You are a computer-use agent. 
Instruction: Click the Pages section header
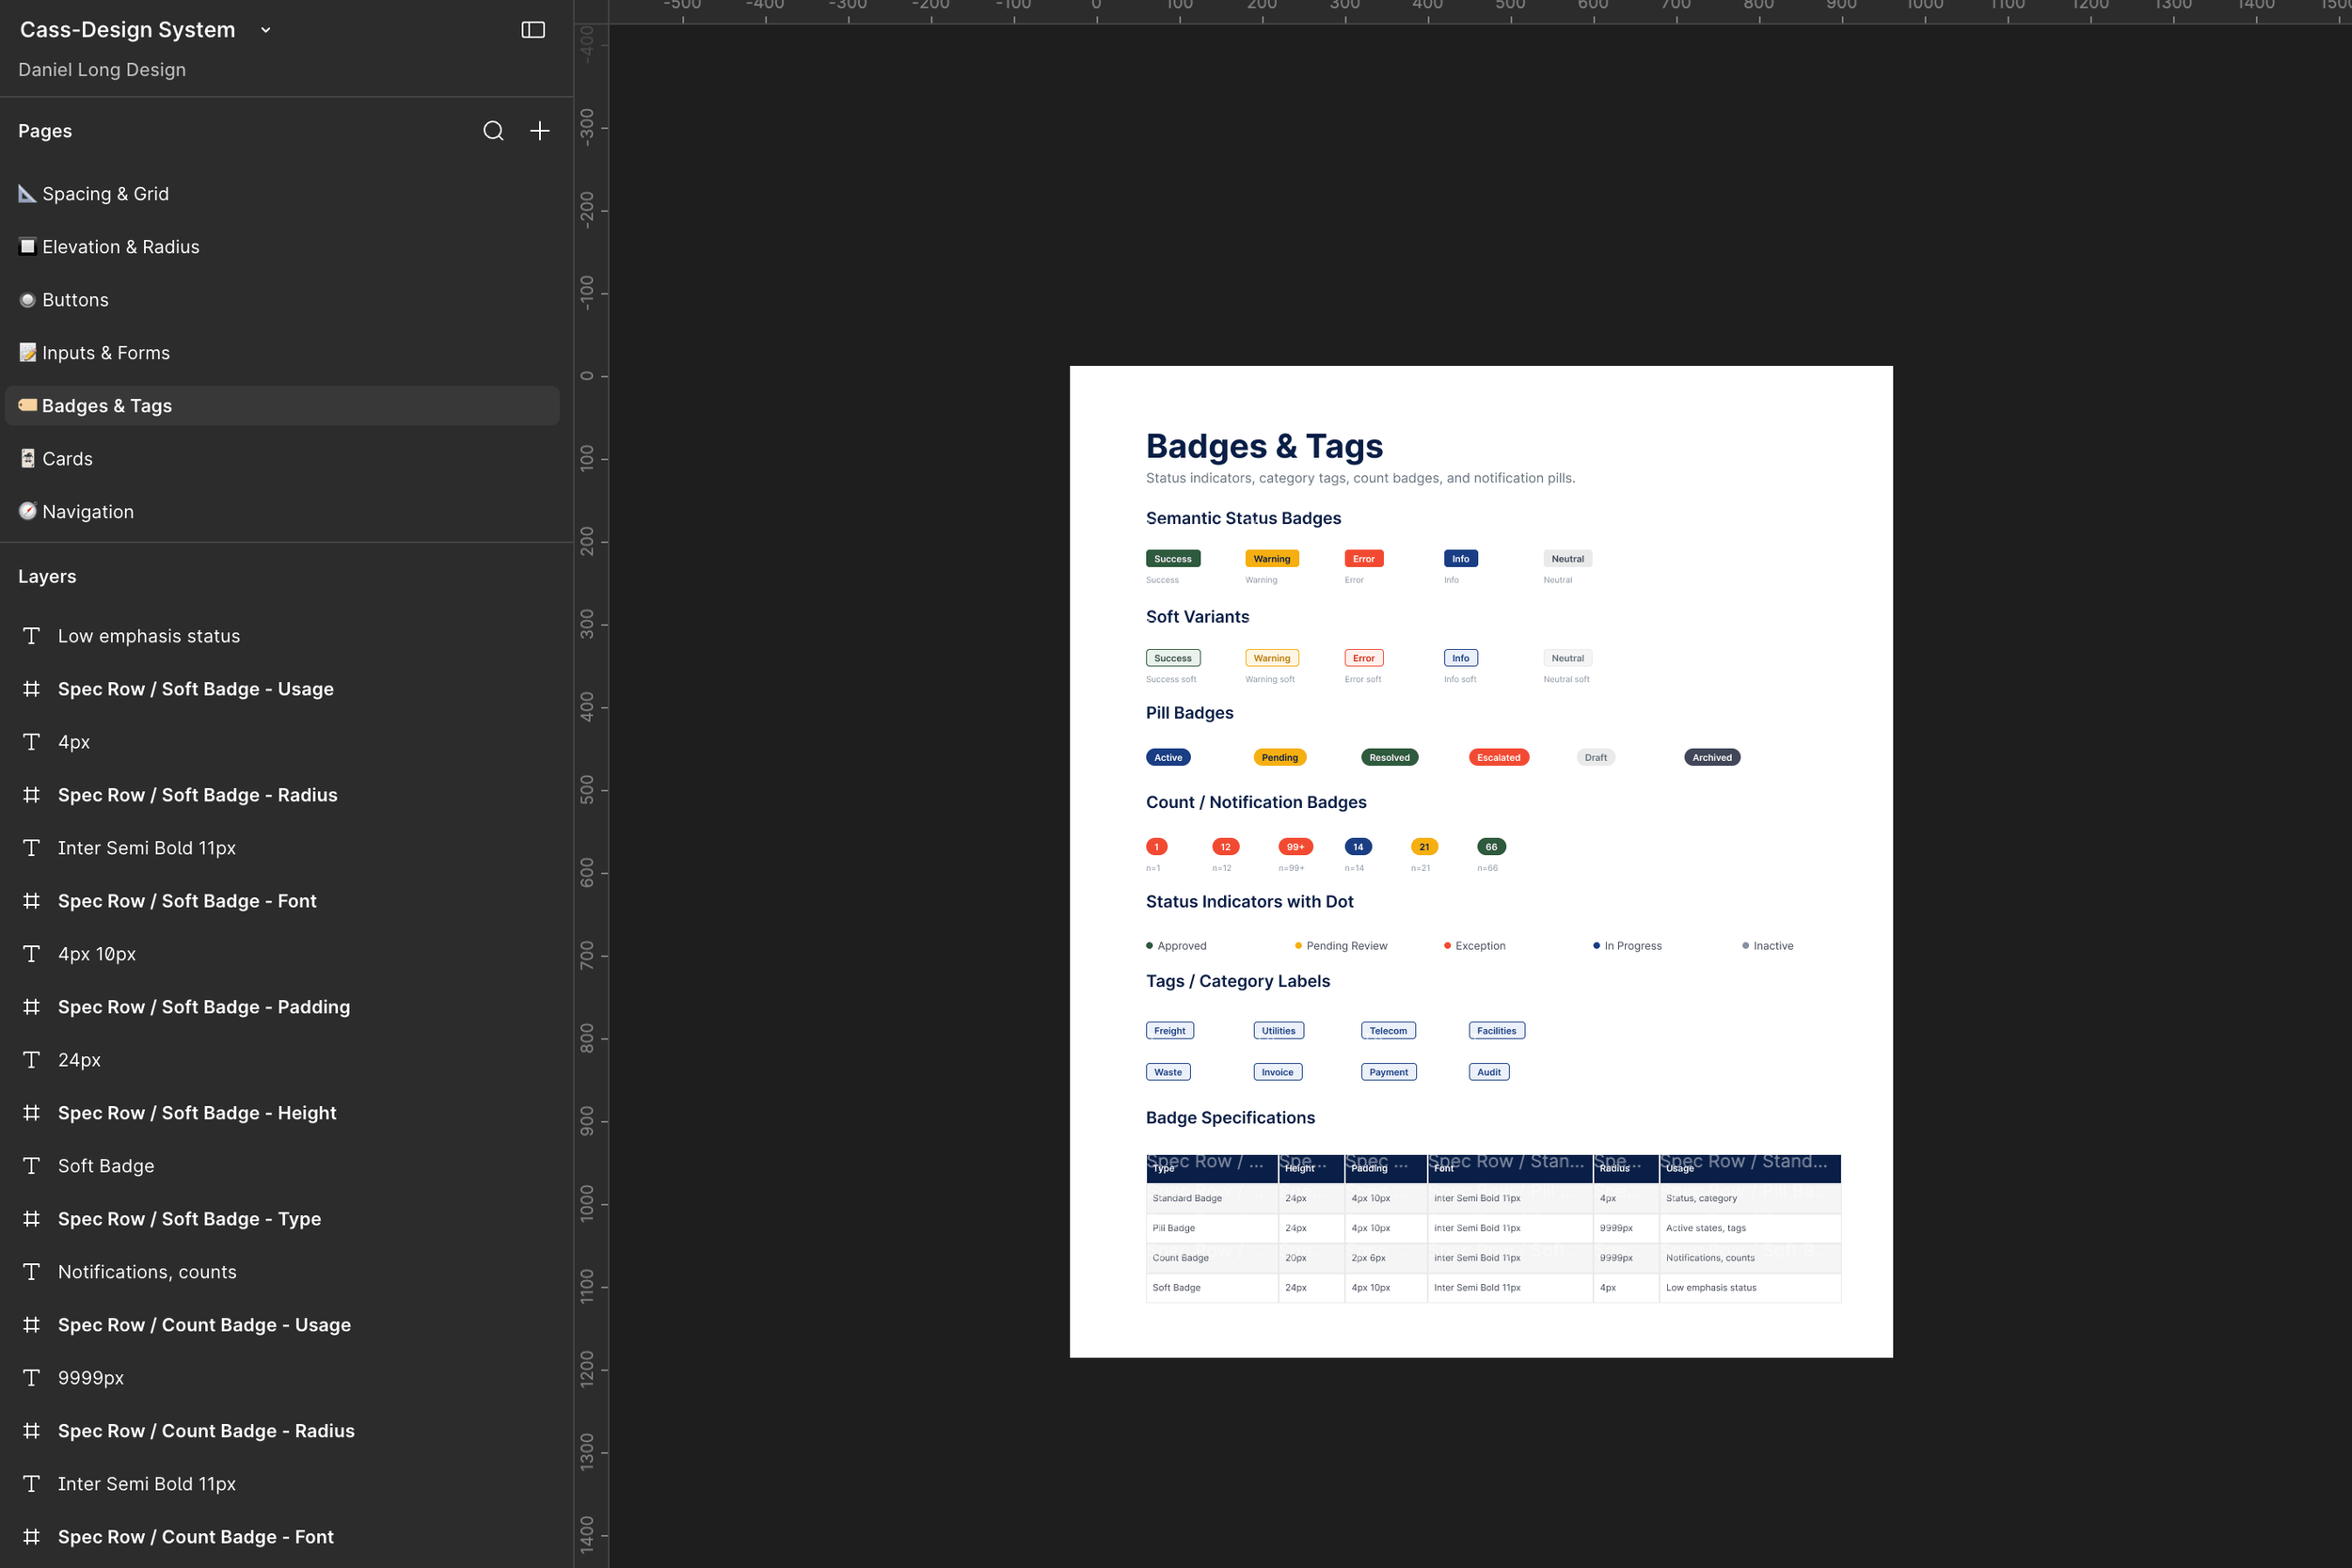pyautogui.click(x=45, y=131)
